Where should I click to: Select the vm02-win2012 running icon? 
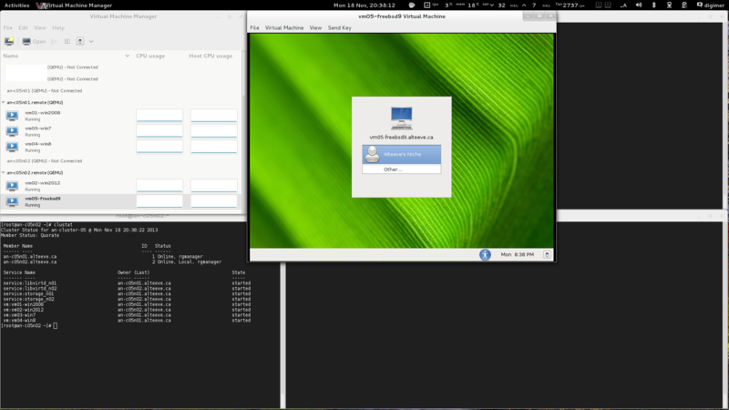pyautogui.click(x=12, y=186)
